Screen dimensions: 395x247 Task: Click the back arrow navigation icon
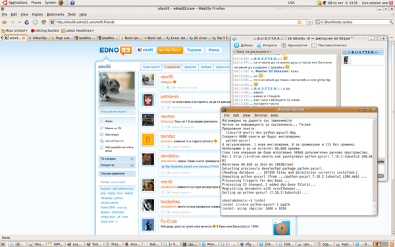coord(5,22)
